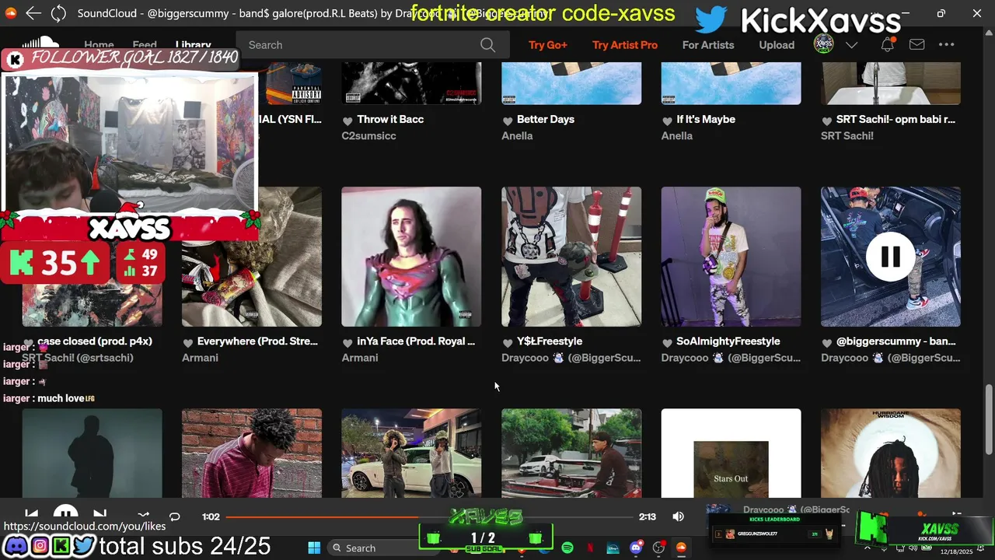Open the Y$ŁFreestyle track title
The width and height of the screenshot is (995, 560).
(x=550, y=341)
